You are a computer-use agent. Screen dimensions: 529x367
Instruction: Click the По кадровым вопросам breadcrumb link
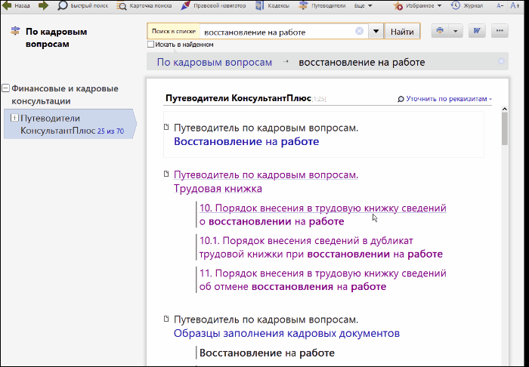pyautogui.click(x=214, y=63)
